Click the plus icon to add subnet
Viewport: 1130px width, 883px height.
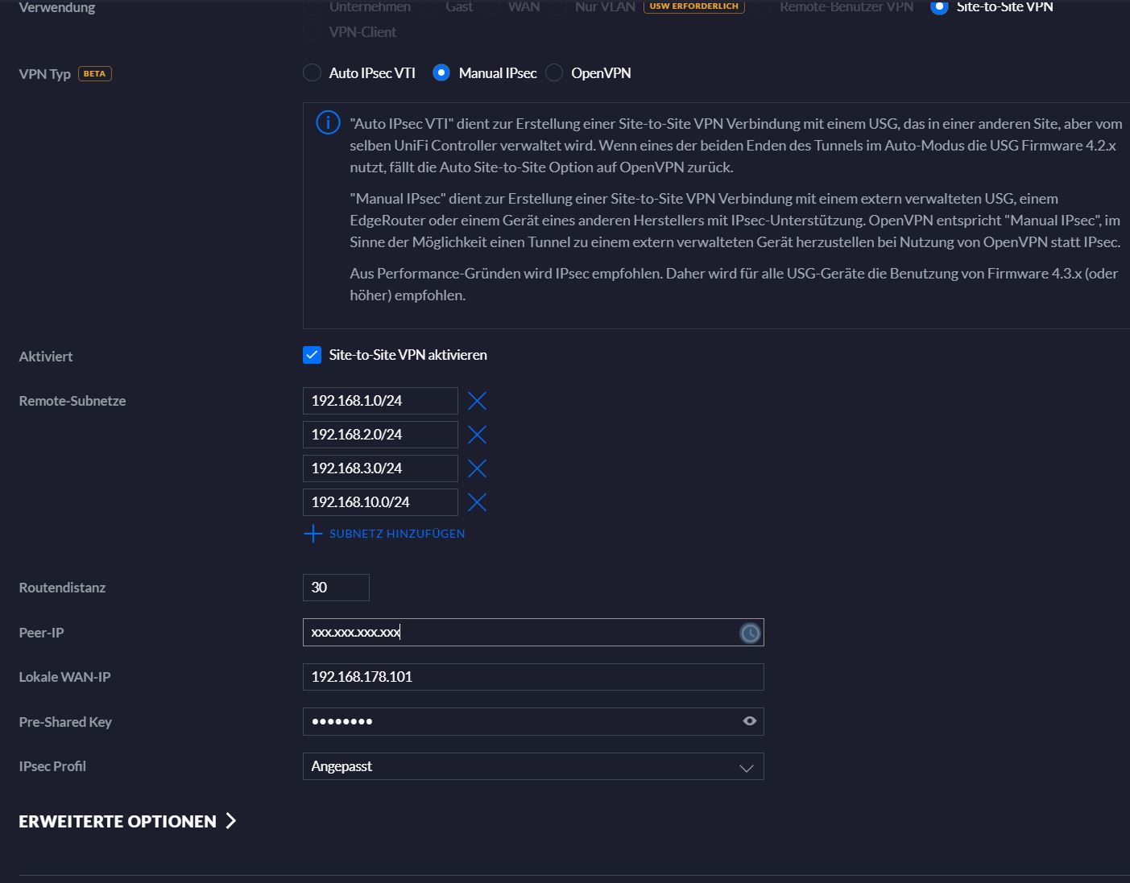pos(313,534)
